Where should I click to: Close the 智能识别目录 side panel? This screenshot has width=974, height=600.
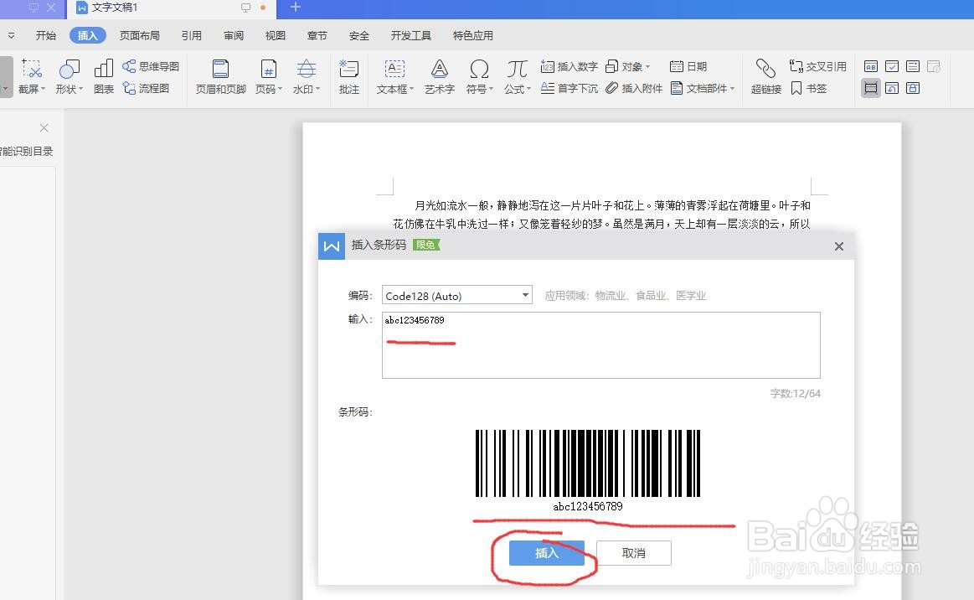(44, 127)
